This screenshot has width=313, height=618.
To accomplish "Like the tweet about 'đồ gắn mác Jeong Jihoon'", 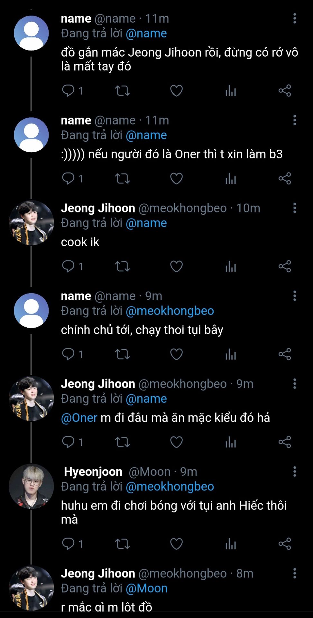I will (176, 91).
